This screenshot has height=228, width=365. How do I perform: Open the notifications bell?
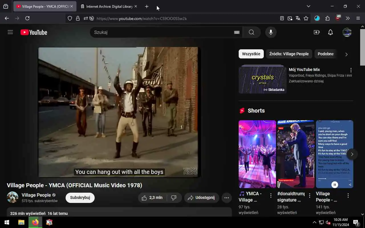(x=330, y=32)
